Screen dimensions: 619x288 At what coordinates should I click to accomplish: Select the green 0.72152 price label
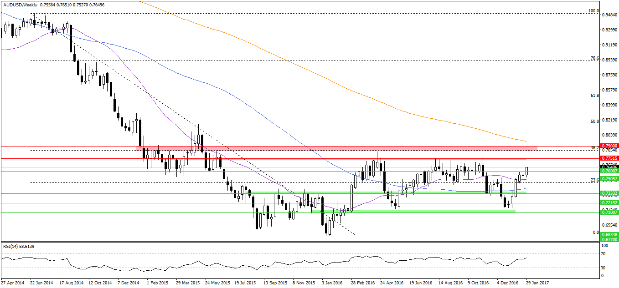coord(609,203)
